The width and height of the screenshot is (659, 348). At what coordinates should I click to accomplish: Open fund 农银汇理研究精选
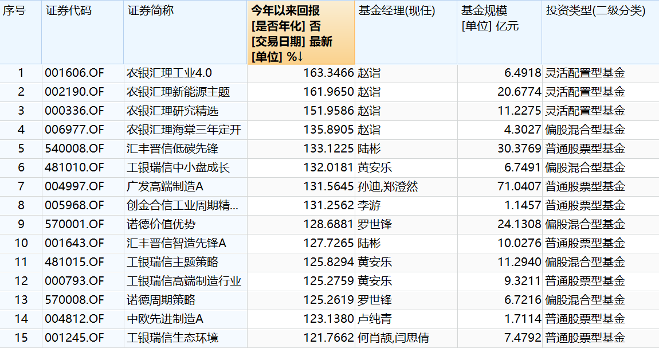point(172,111)
